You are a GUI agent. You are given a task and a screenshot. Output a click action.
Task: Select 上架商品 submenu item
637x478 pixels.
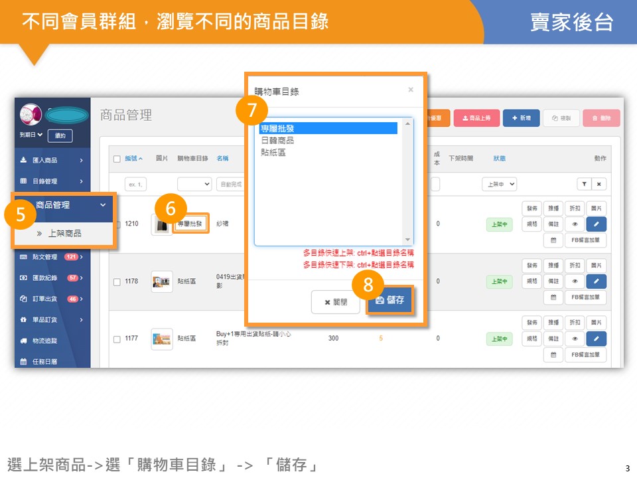64,234
